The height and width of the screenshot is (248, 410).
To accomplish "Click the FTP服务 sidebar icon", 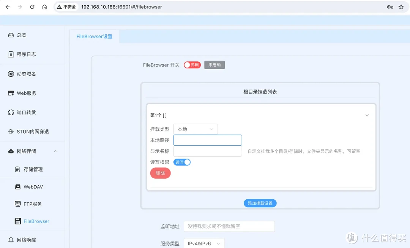I will [x=17, y=204].
